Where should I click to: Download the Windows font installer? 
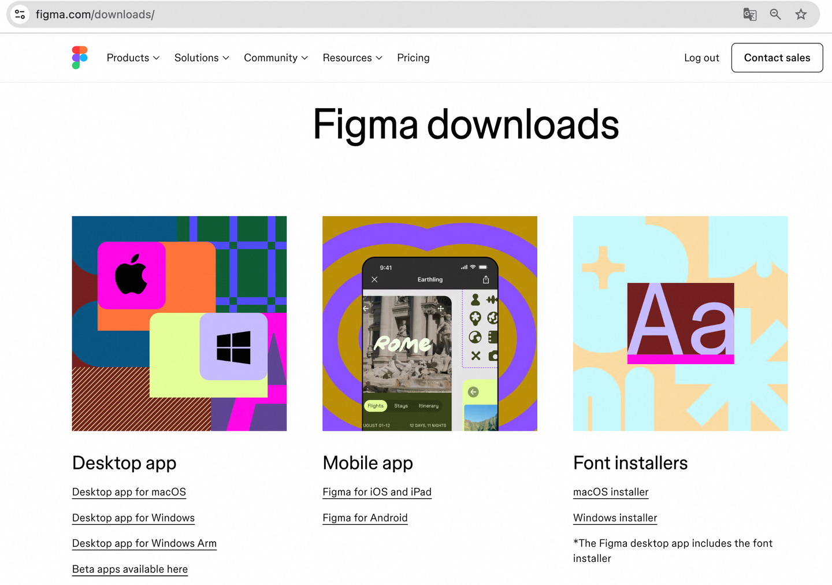click(615, 518)
